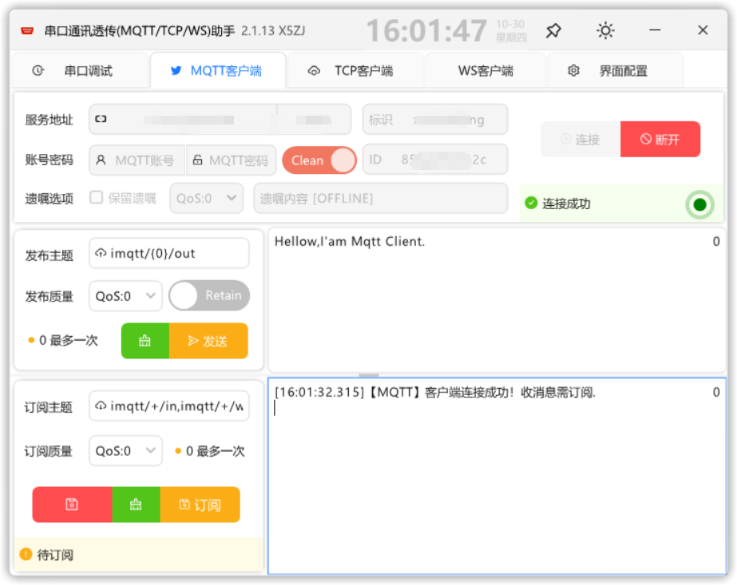Click the ID input field
737x585 pixels.
[435, 160]
